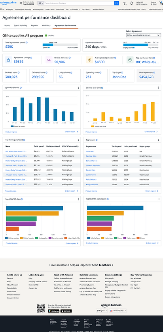
Task: Click the Agreement savings piggy bank icon
Action: coord(8,60)
